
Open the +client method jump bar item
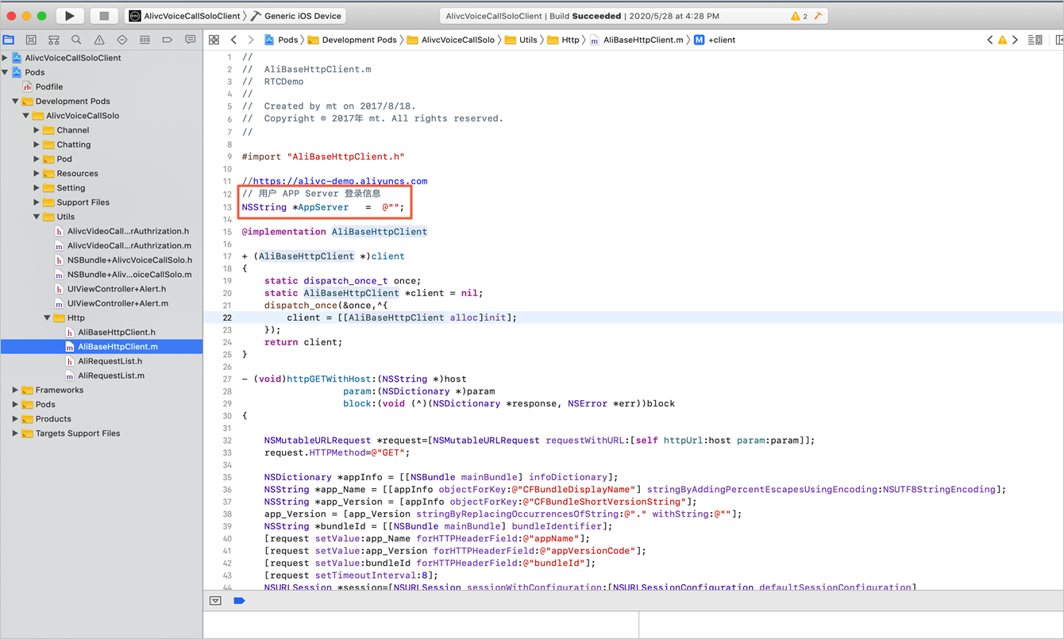coord(715,40)
